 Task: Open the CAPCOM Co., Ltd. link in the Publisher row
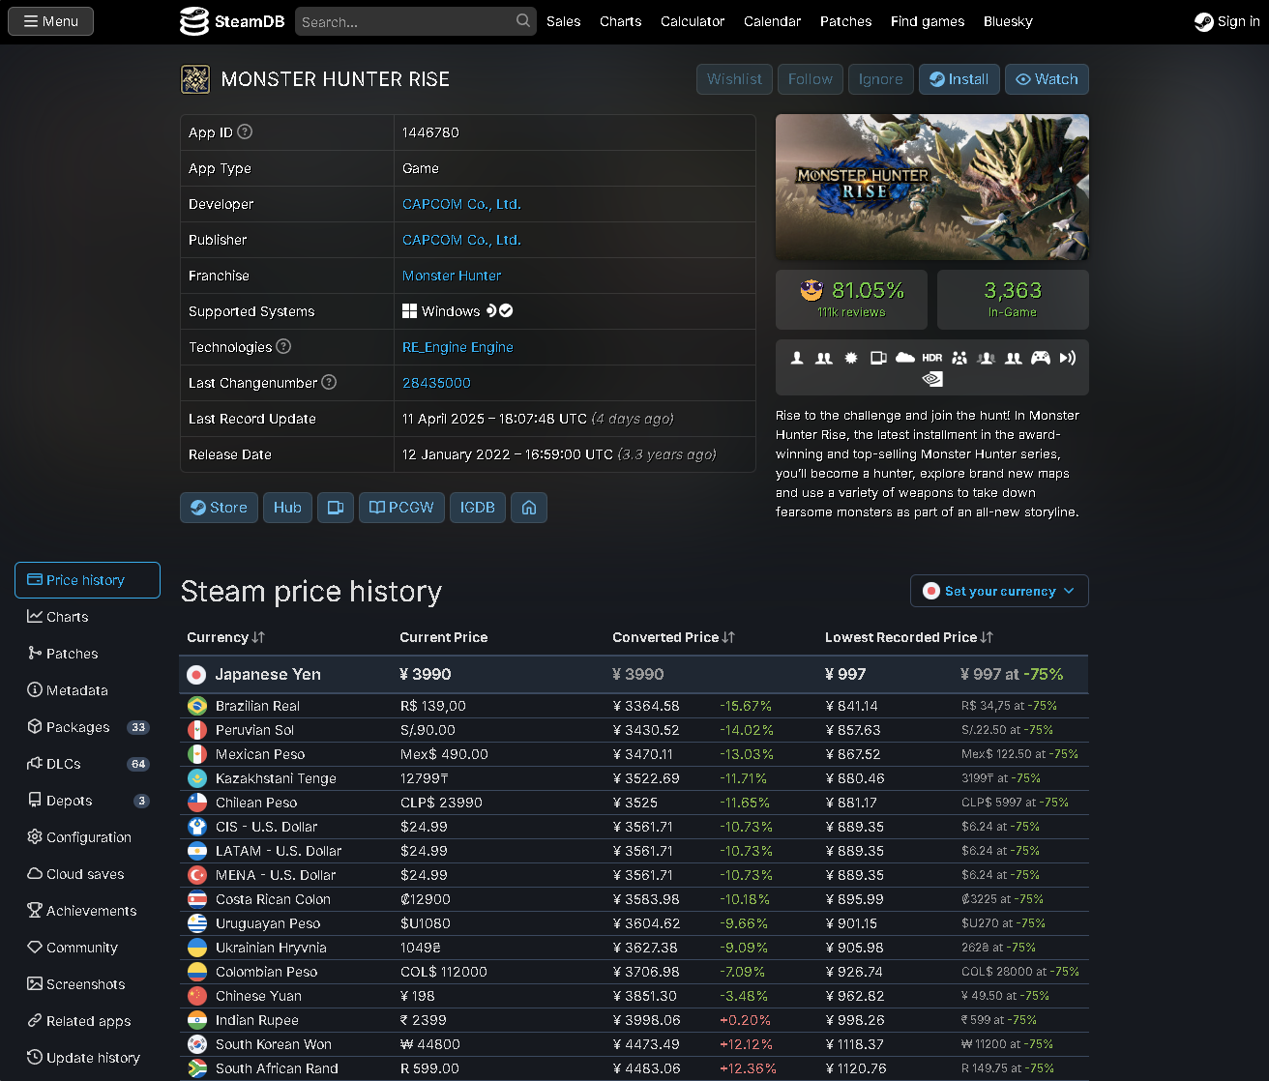461,240
